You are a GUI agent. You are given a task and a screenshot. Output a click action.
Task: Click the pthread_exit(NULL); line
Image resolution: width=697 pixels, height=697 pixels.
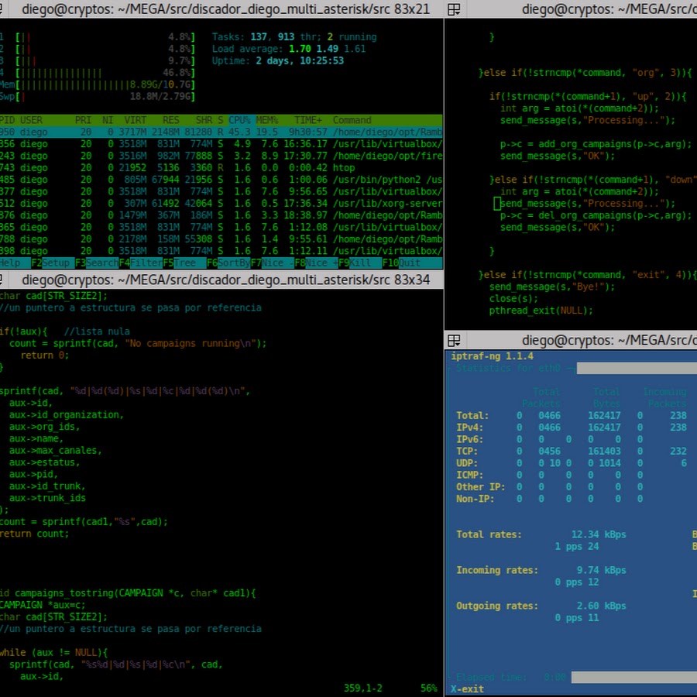point(541,311)
